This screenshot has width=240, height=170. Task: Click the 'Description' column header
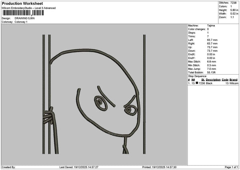(213, 80)
